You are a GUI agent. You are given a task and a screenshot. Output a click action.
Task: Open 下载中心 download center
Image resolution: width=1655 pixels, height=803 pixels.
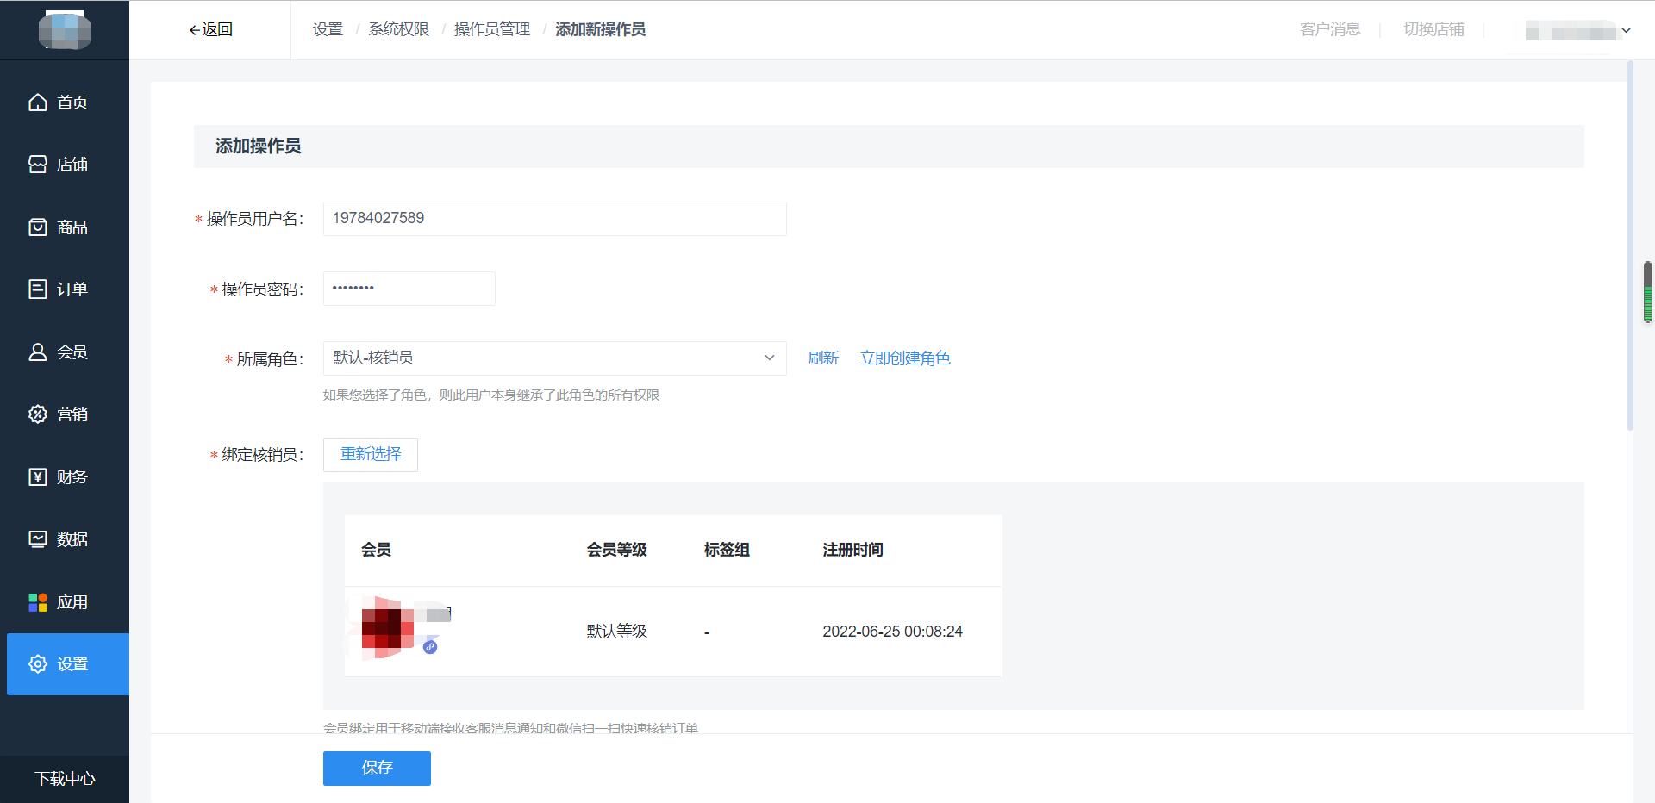pos(65,779)
